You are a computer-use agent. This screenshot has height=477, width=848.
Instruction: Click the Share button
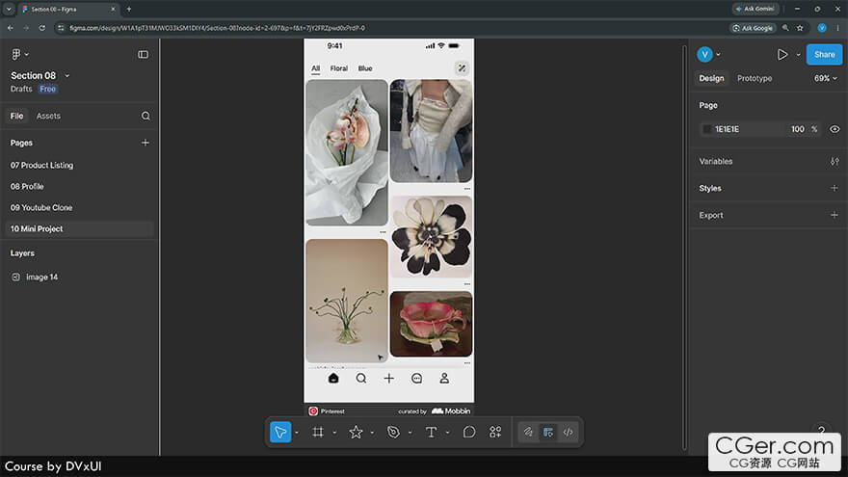tap(824, 55)
